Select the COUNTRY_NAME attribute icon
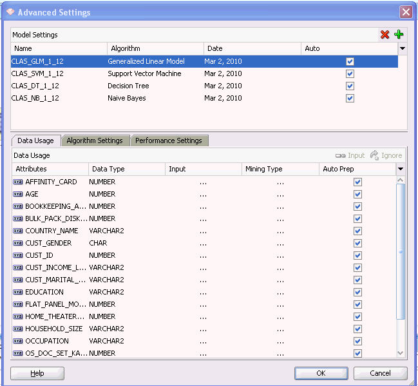The height and width of the screenshot is (386, 418). tap(18, 231)
